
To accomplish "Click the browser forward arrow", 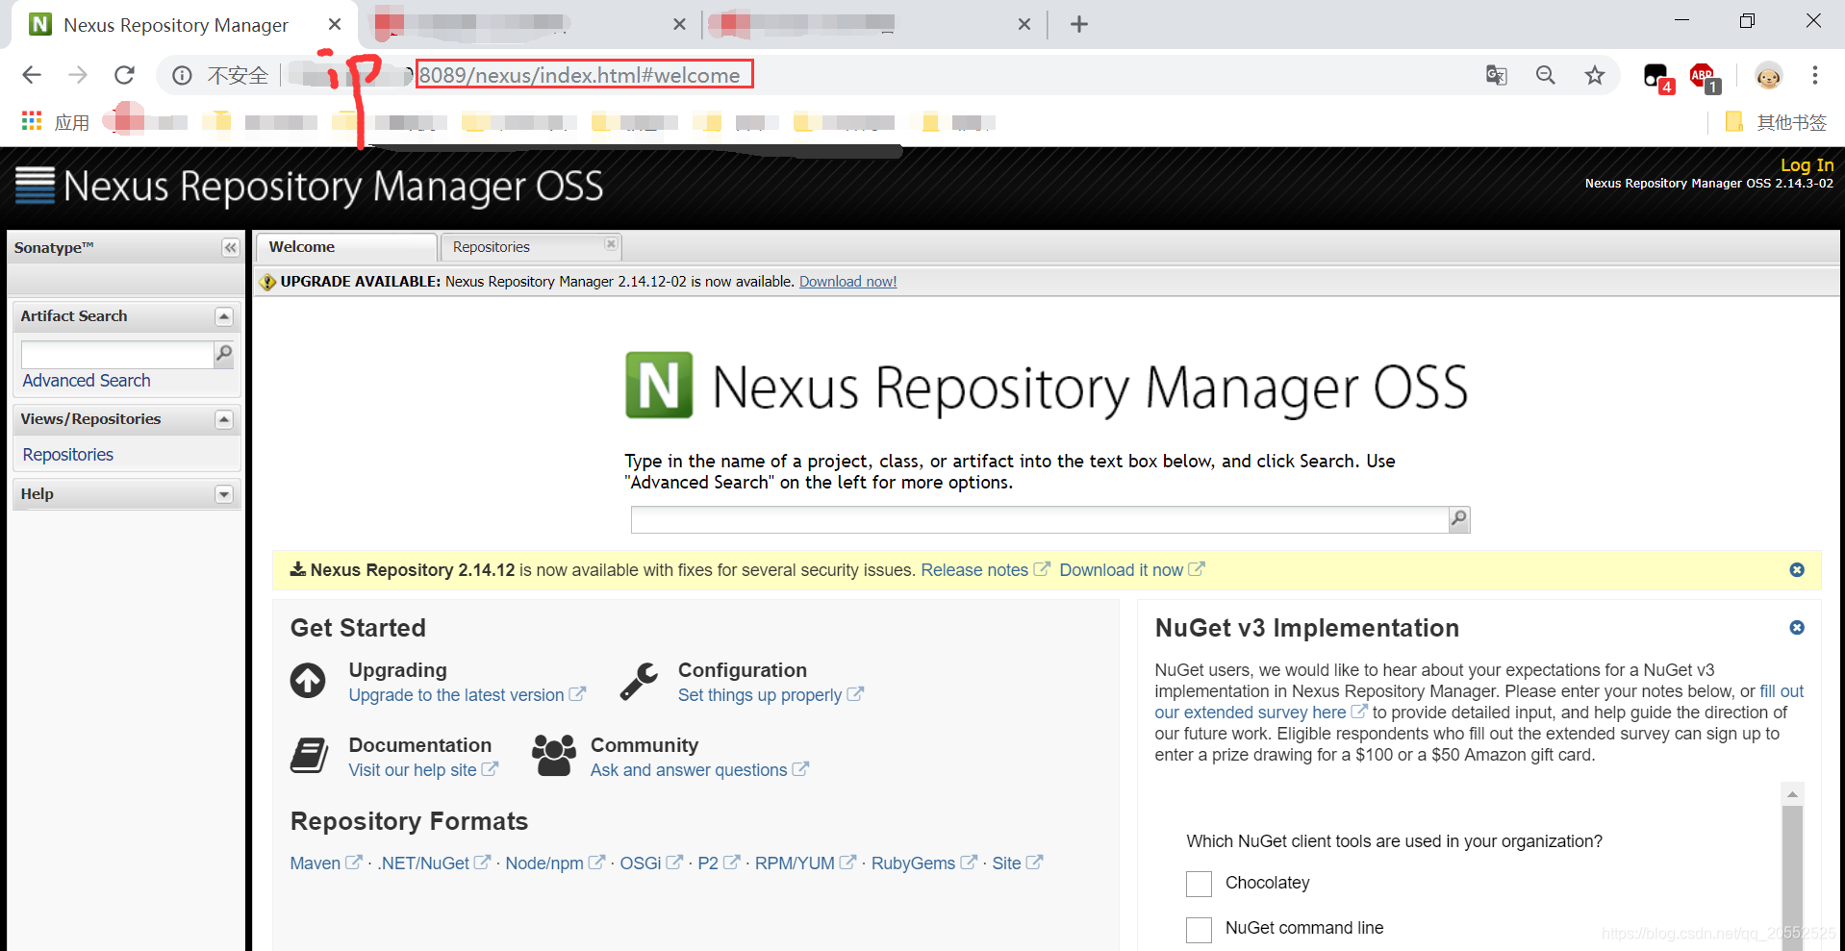I will [x=78, y=75].
